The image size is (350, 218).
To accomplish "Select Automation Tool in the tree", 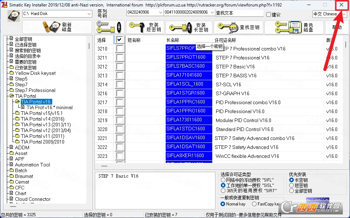I will 32,165.
